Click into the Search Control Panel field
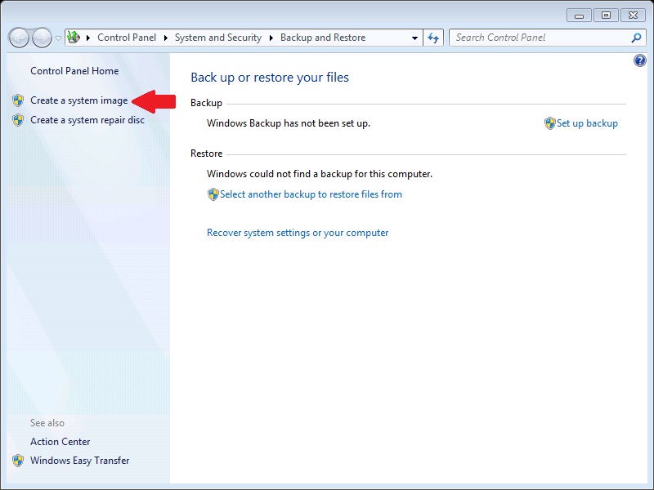The width and height of the screenshot is (654, 490). pyautogui.click(x=540, y=38)
